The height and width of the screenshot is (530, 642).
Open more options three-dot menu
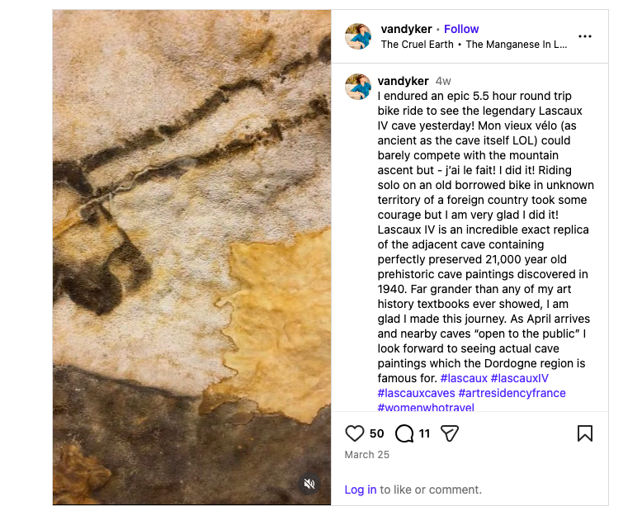click(x=585, y=36)
